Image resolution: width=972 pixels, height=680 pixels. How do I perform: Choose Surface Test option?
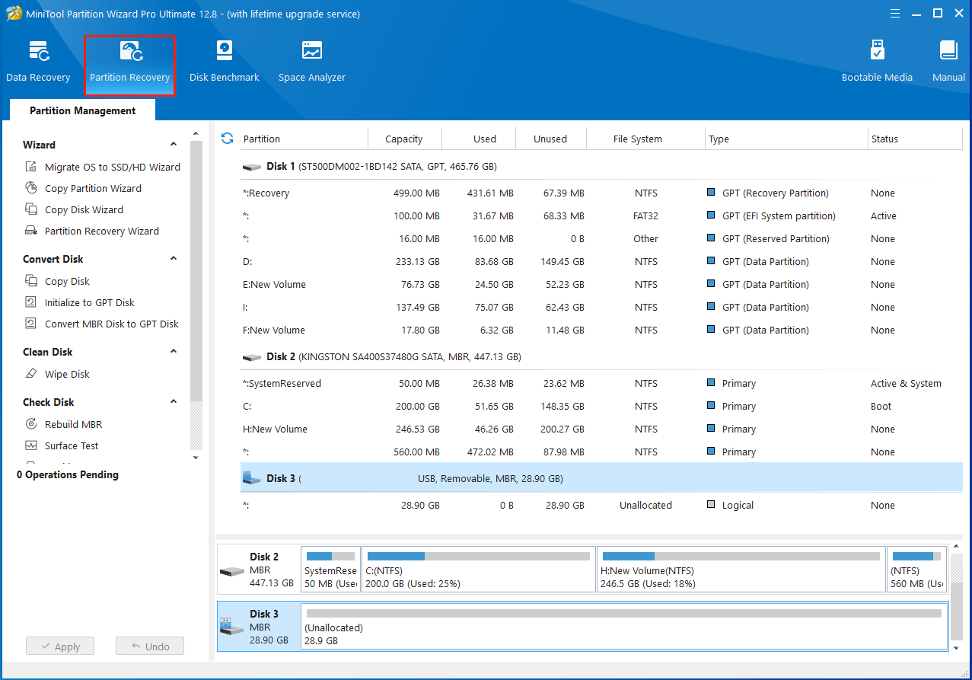[62, 445]
